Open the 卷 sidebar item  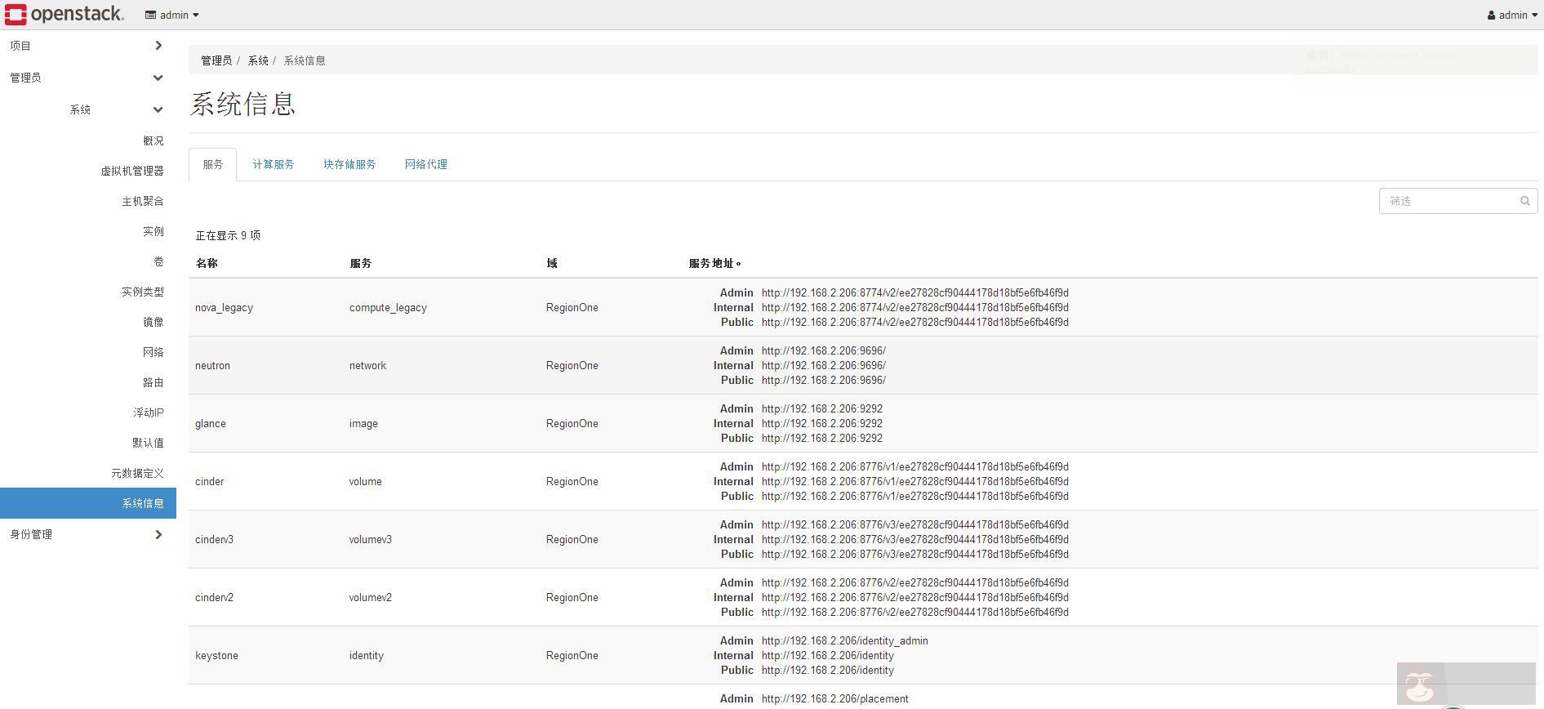158,261
